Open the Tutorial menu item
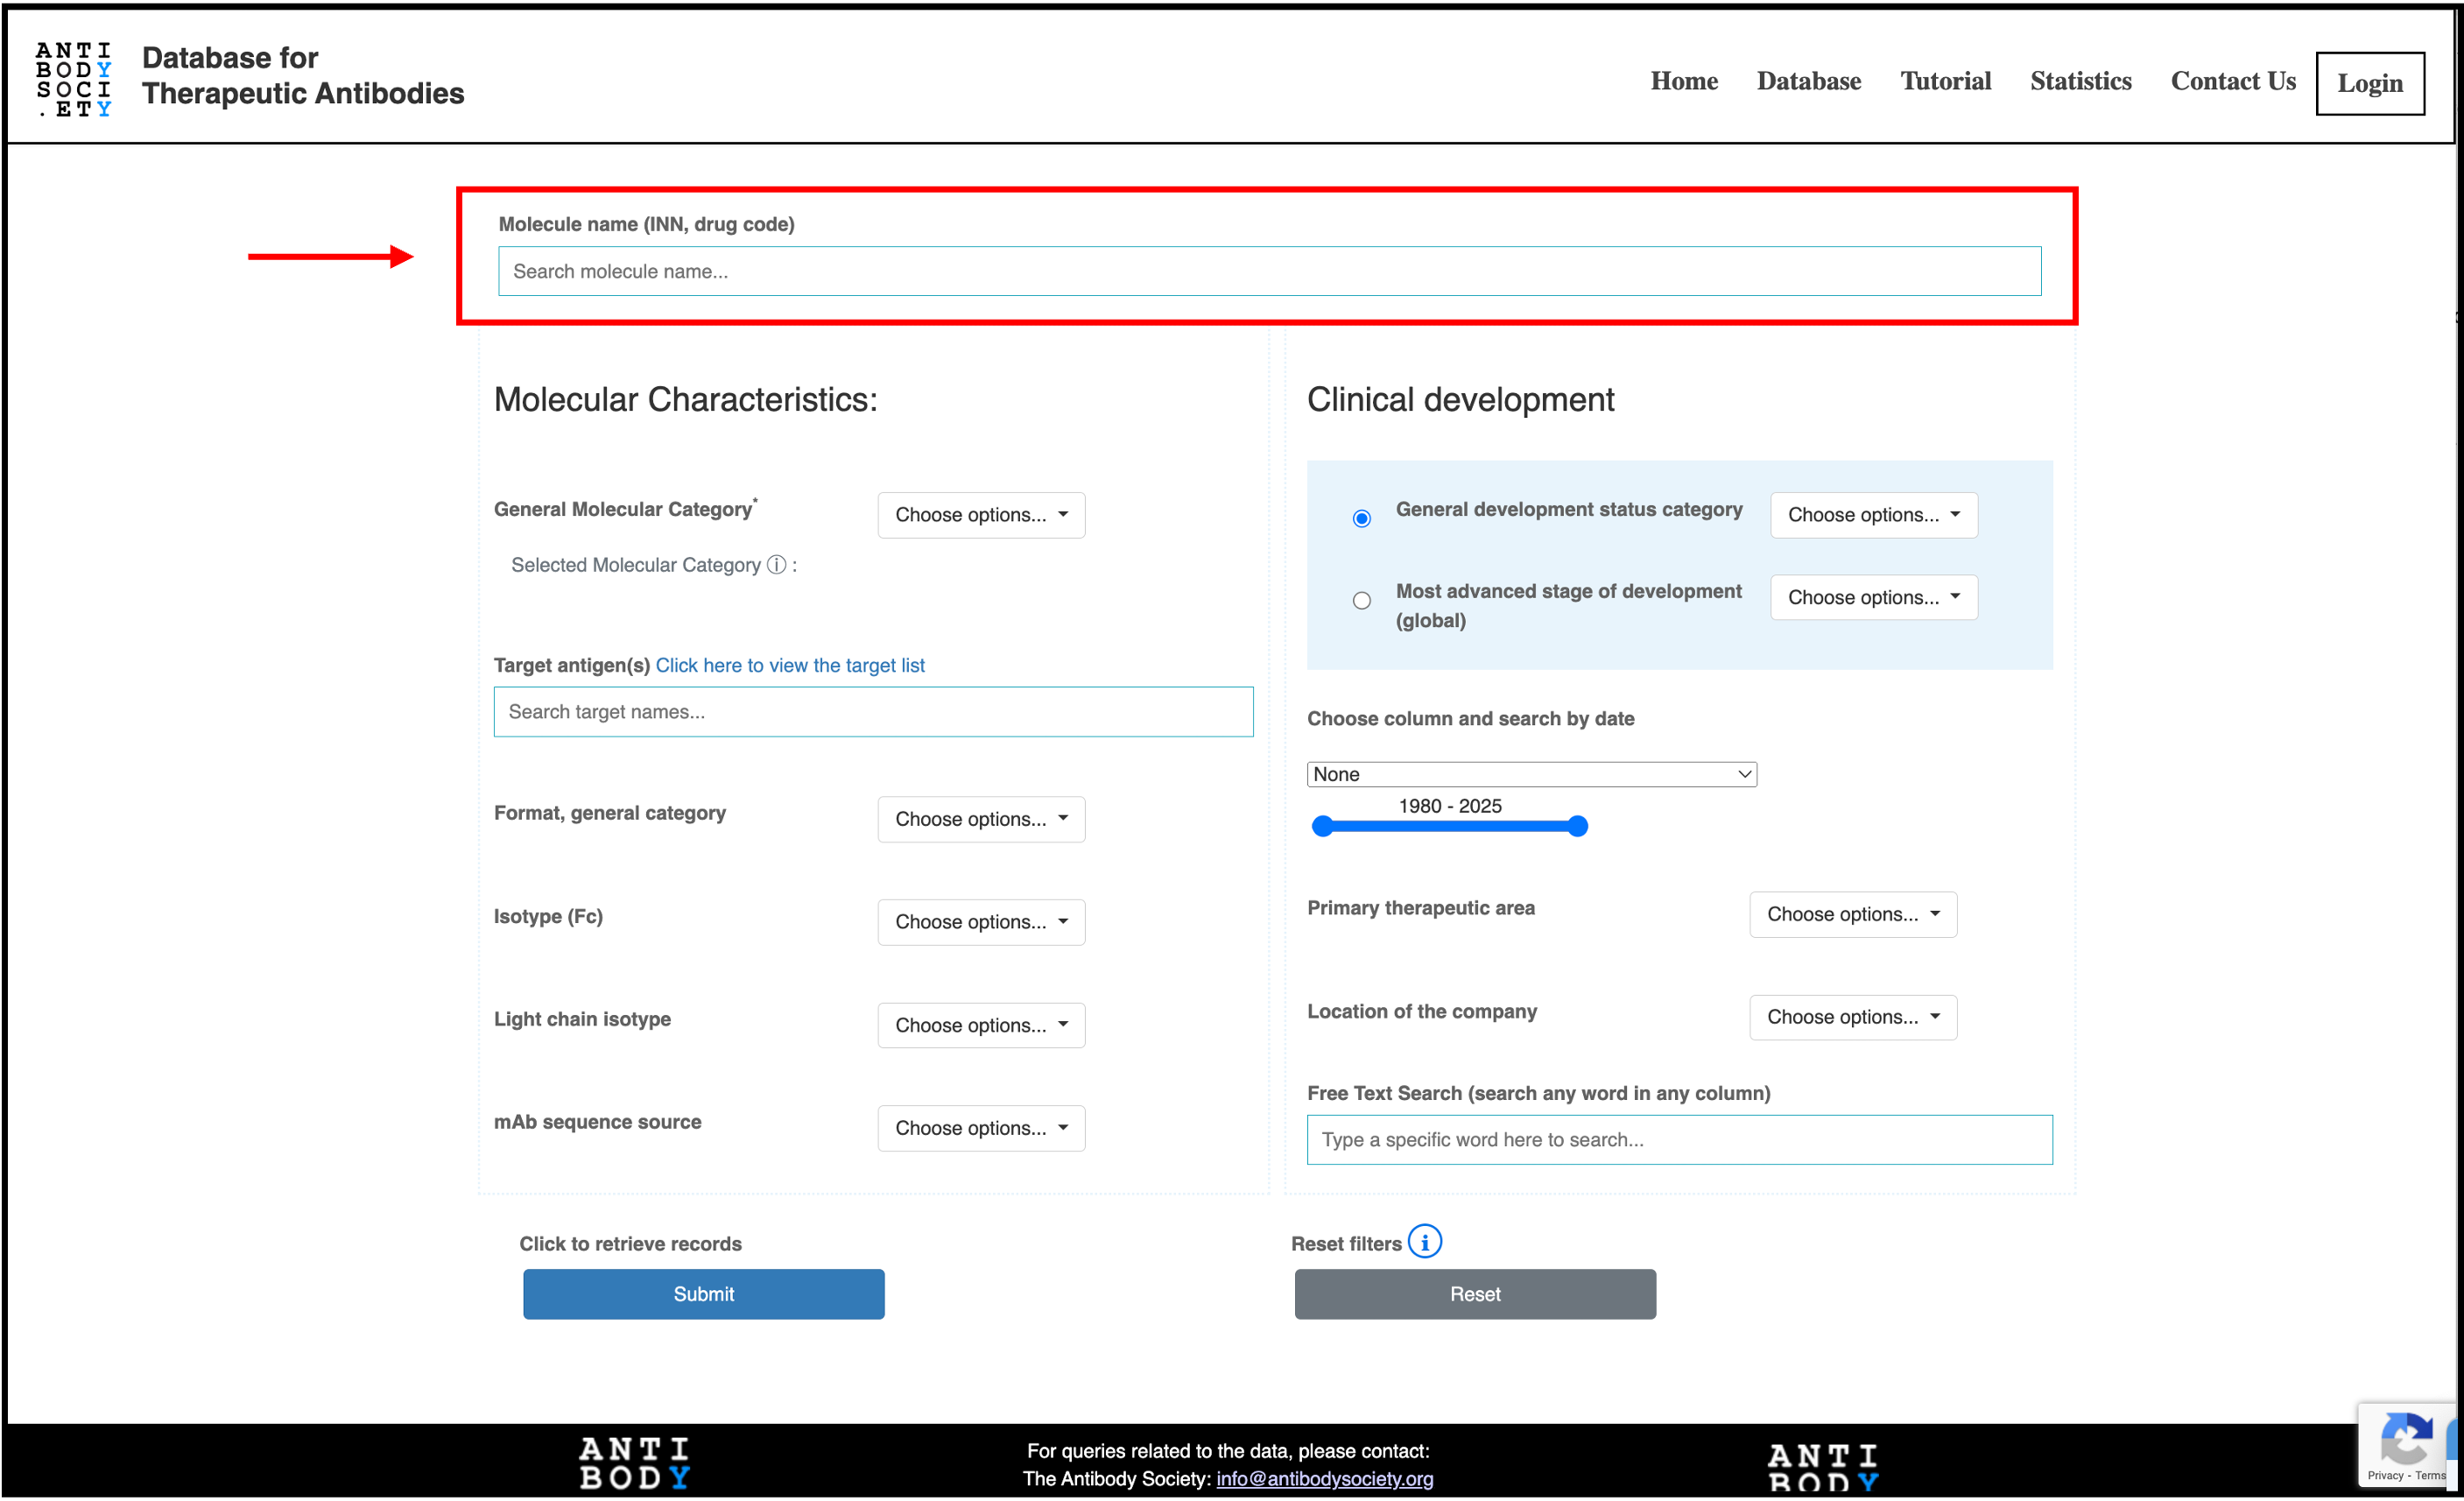The width and height of the screenshot is (2464, 1501). tap(1945, 81)
